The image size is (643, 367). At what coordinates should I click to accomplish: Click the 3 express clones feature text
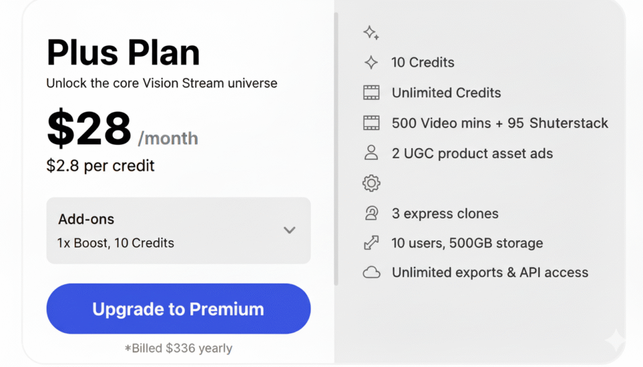(445, 213)
